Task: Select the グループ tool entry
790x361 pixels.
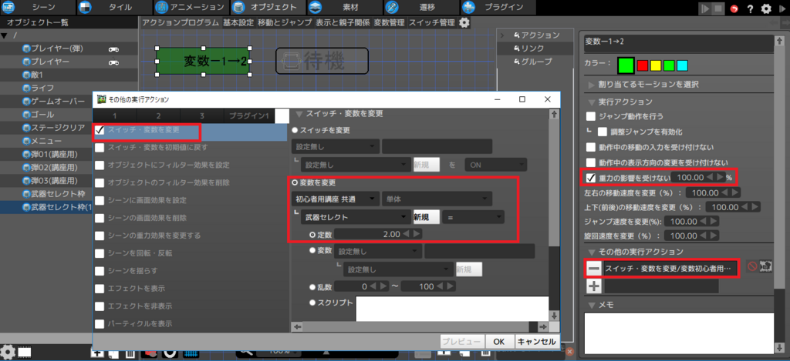Action: pos(532,62)
